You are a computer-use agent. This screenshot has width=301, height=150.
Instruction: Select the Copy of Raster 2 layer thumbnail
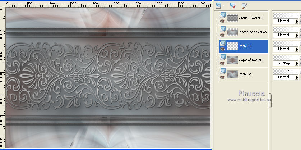(232, 60)
